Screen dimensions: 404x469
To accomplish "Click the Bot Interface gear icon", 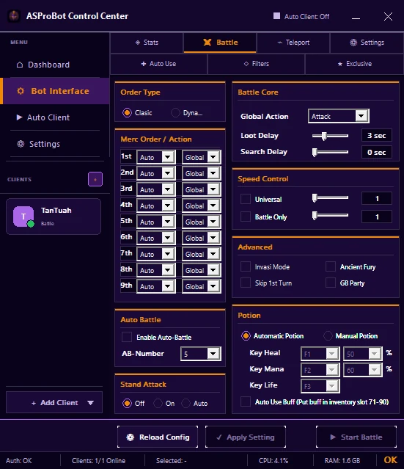I will click(x=21, y=91).
